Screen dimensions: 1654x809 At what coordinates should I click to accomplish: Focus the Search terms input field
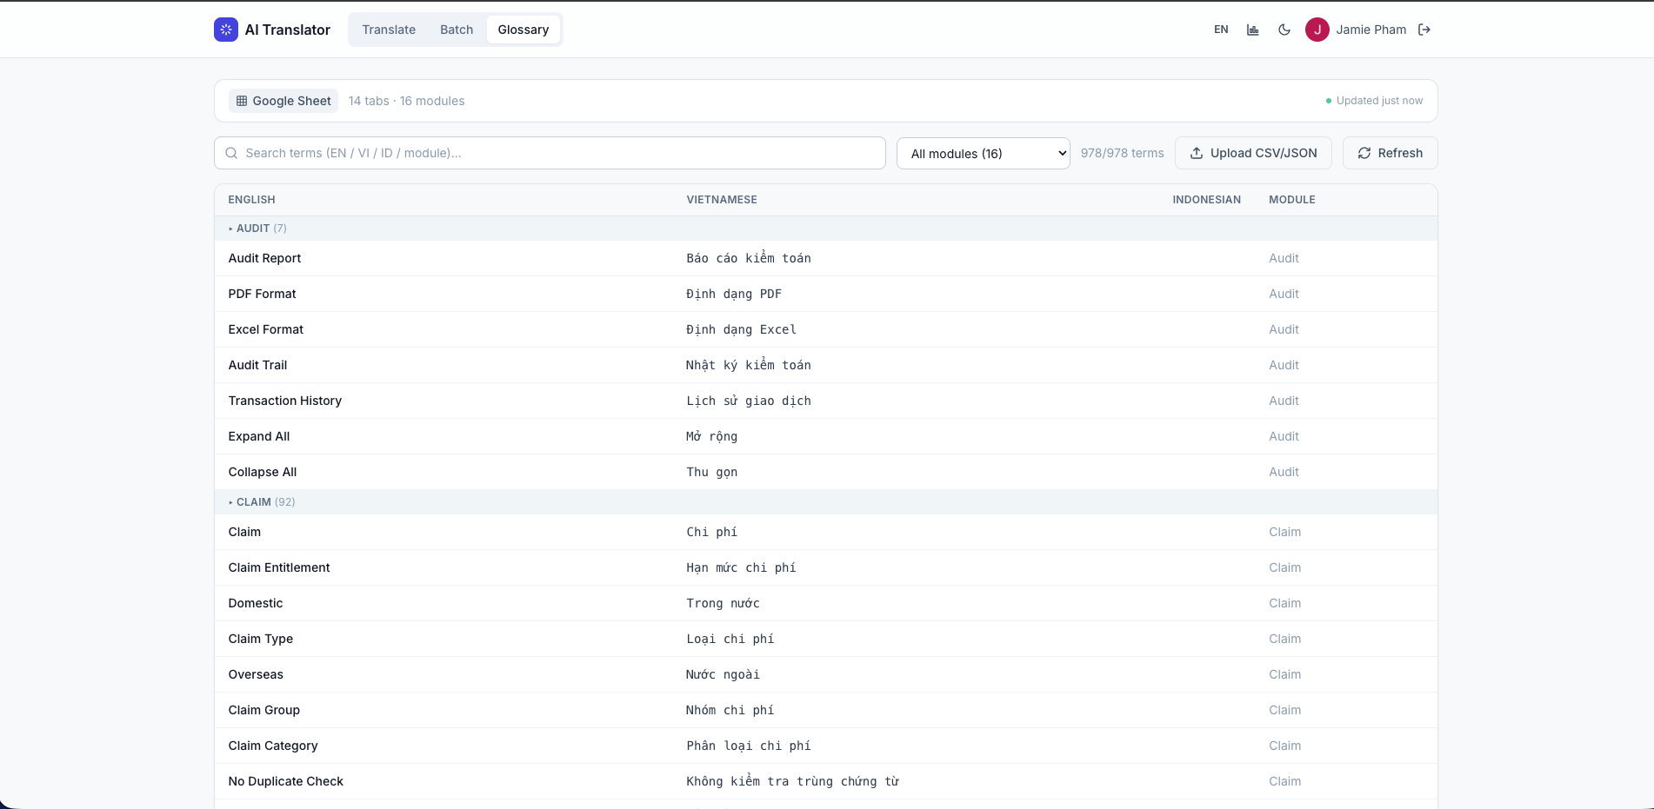tap(550, 153)
